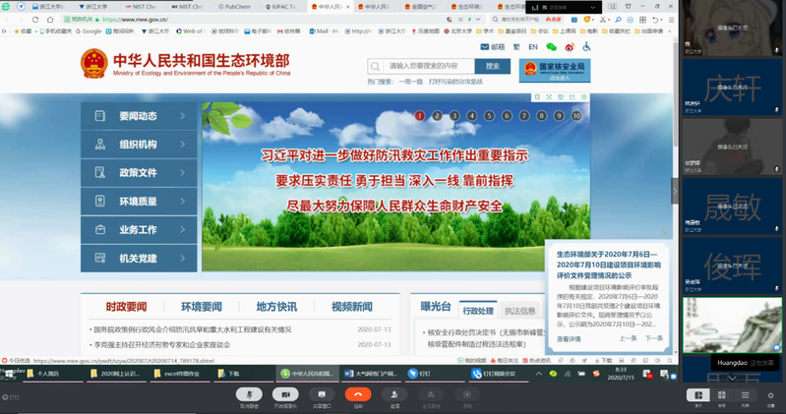Image resolution: width=786 pixels, height=414 pixels.
Task: Select the list view layout icon
Action: (746, 395)
